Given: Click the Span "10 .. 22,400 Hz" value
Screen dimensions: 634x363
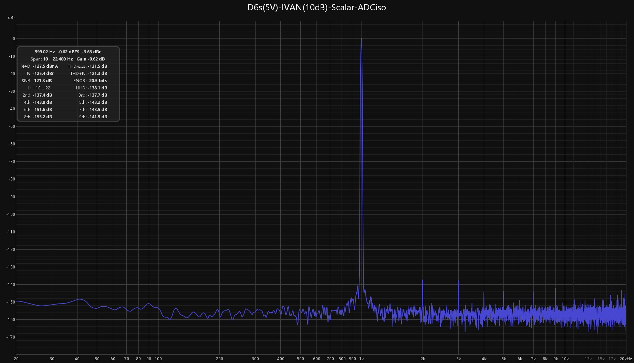Looking at the screenshot, I should pyautogui.click(x=58, y=59).
